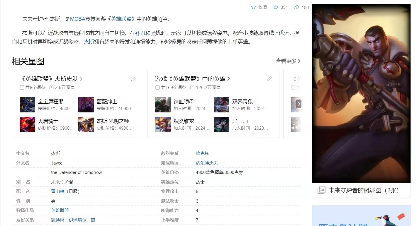This screenshot has height=226, width=417.
Task: Click the 4800蓝色精萃/3500点券 price value
Action: tap(219, 172)
